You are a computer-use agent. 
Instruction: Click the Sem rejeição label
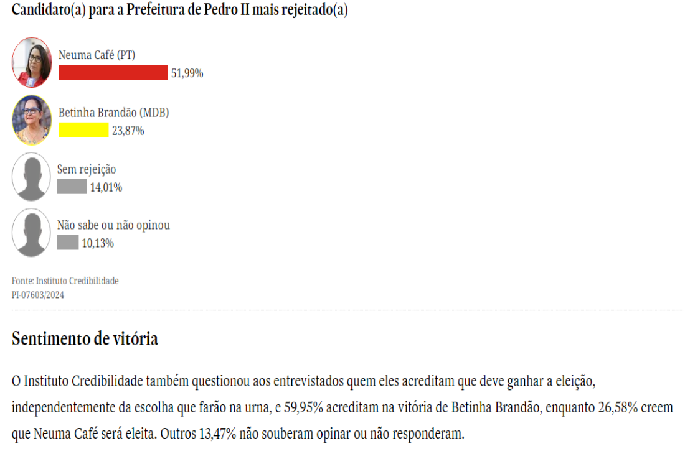click(87, 169)
